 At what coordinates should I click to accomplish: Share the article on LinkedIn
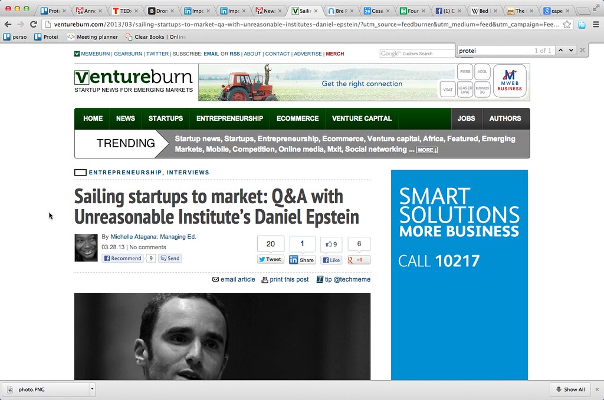pyautogui.click(x=302, y=260)
